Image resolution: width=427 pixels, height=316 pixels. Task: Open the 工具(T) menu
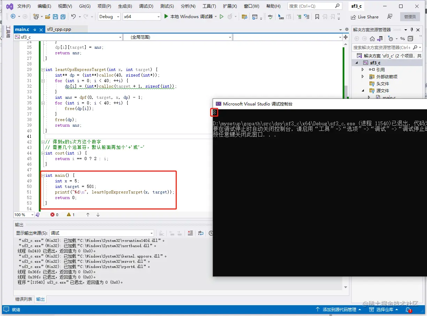pos(209,6)
